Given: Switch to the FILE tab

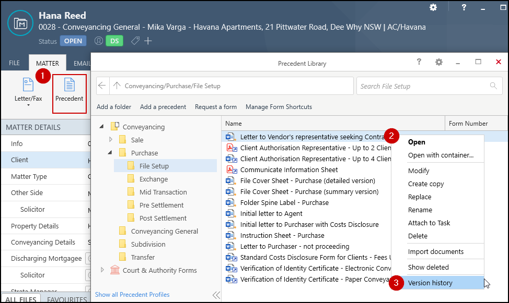Looking at the screenshot, I should click(x=15, y=63).
